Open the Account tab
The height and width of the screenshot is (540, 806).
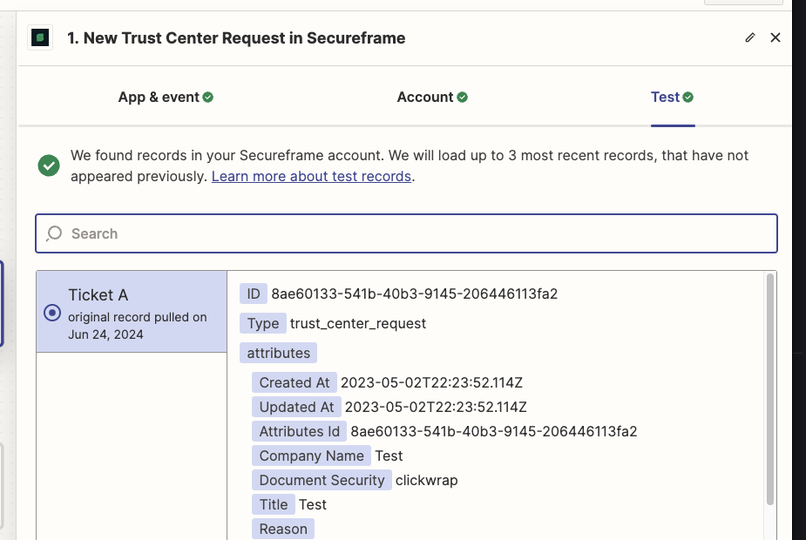[x=432, y=97]
